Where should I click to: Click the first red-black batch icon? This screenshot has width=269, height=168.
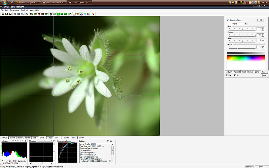point(39,14)
